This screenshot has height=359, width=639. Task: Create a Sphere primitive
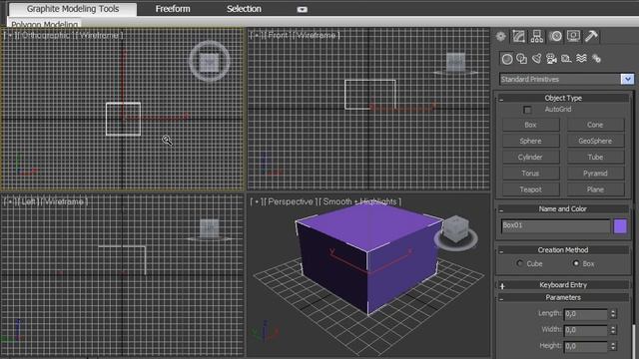(530, 141)
